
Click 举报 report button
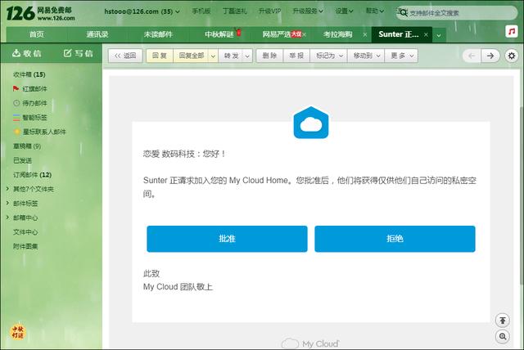click(296, 56)
